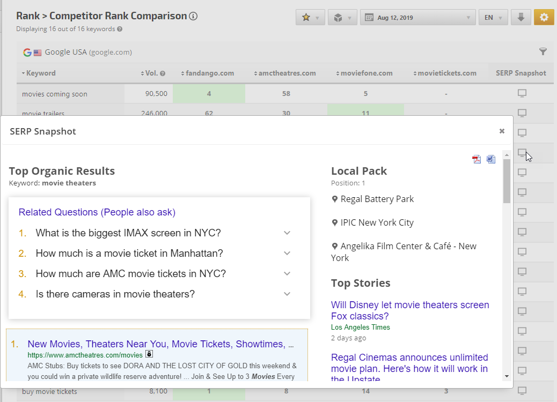
Task: Expand 'How much is a movie ticket' question
Action: click(287, 254)
